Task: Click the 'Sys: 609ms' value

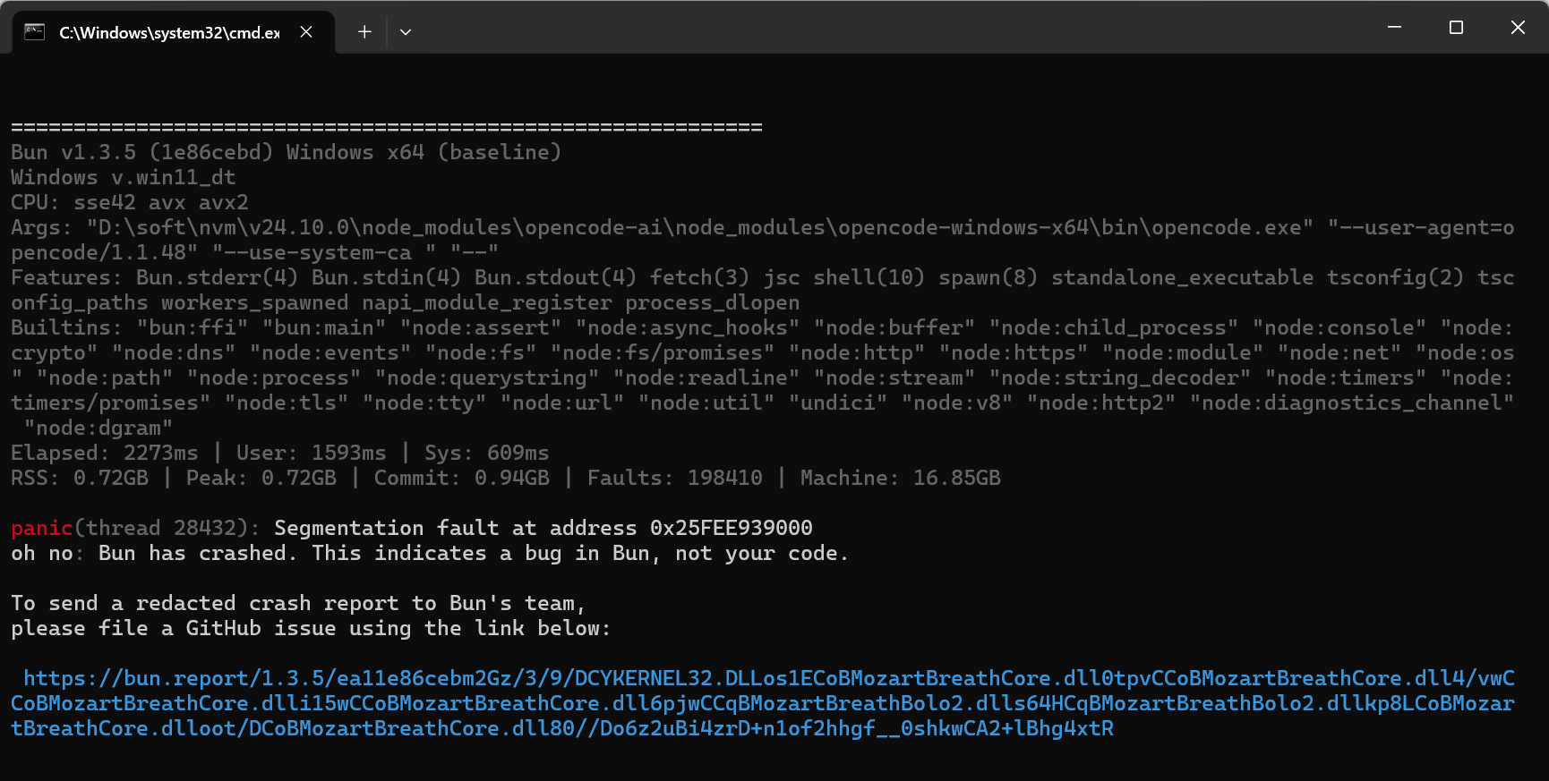Action: pos(487,453)
